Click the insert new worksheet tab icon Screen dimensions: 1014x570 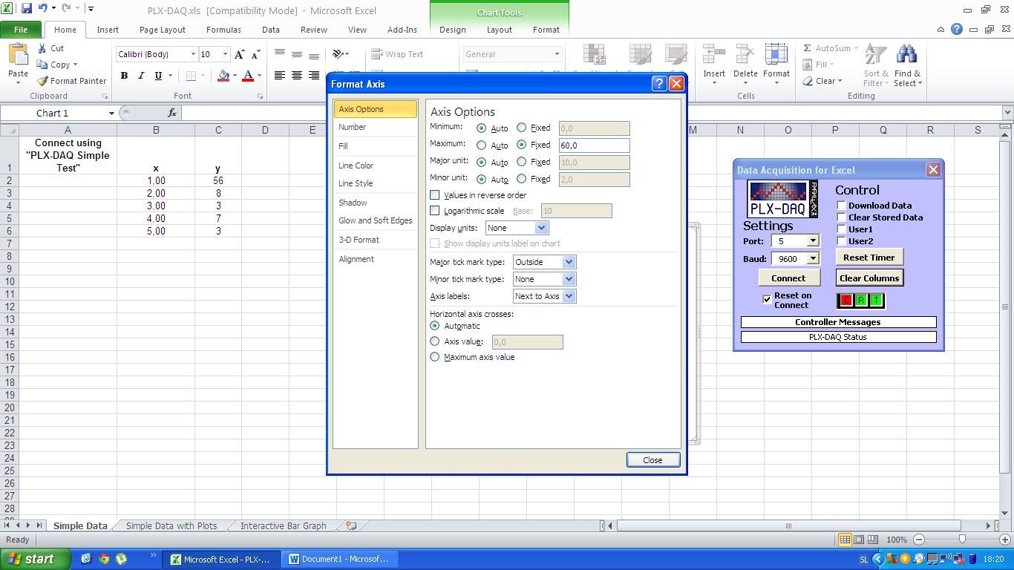pos(351,525)
